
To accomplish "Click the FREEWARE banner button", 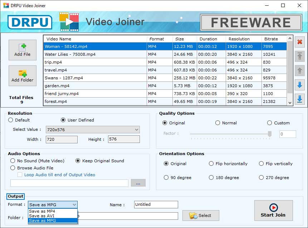I will tap(251, 23).
